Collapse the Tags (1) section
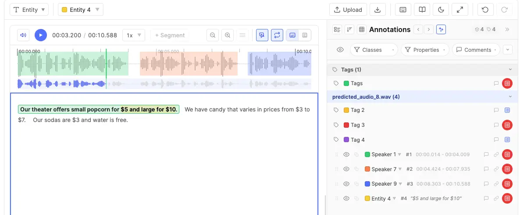The width and height of the screenshot is (520, 215). 510,69
